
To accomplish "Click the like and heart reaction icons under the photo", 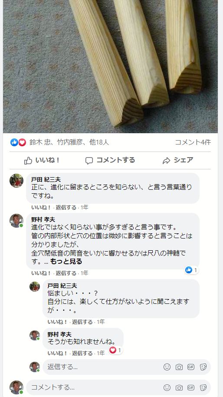I will [x=18, y=142].
